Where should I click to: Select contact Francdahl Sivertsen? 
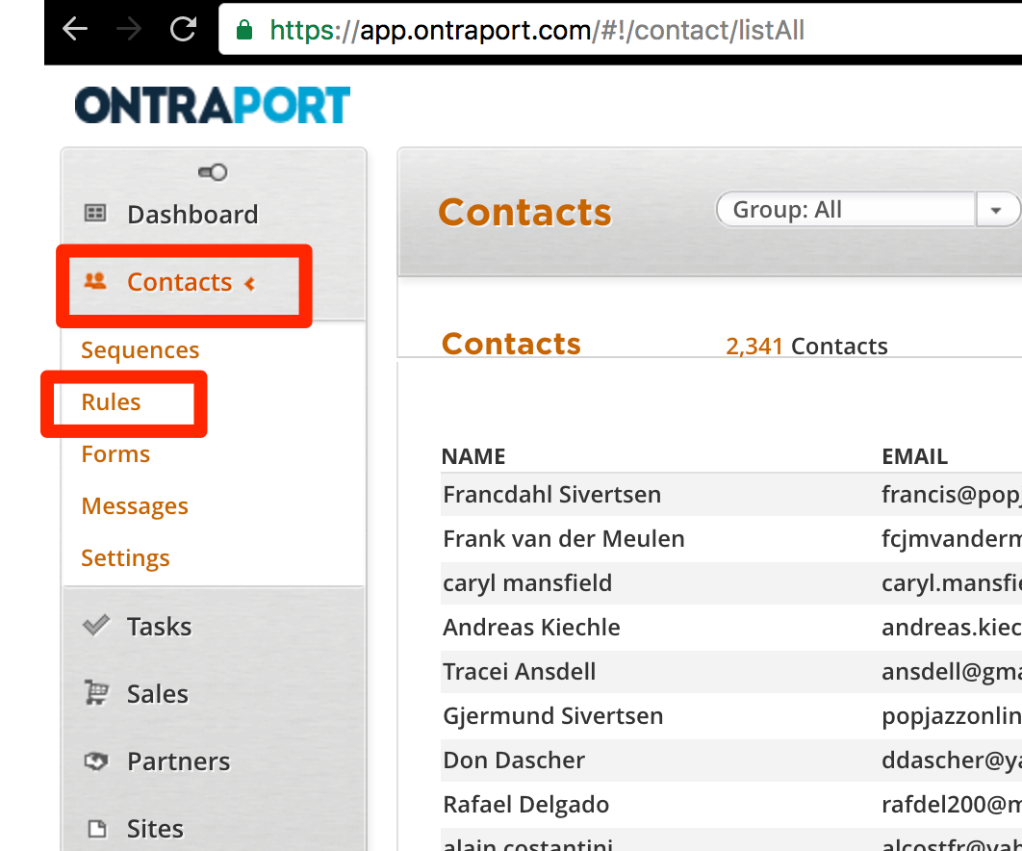pos(552,494)
